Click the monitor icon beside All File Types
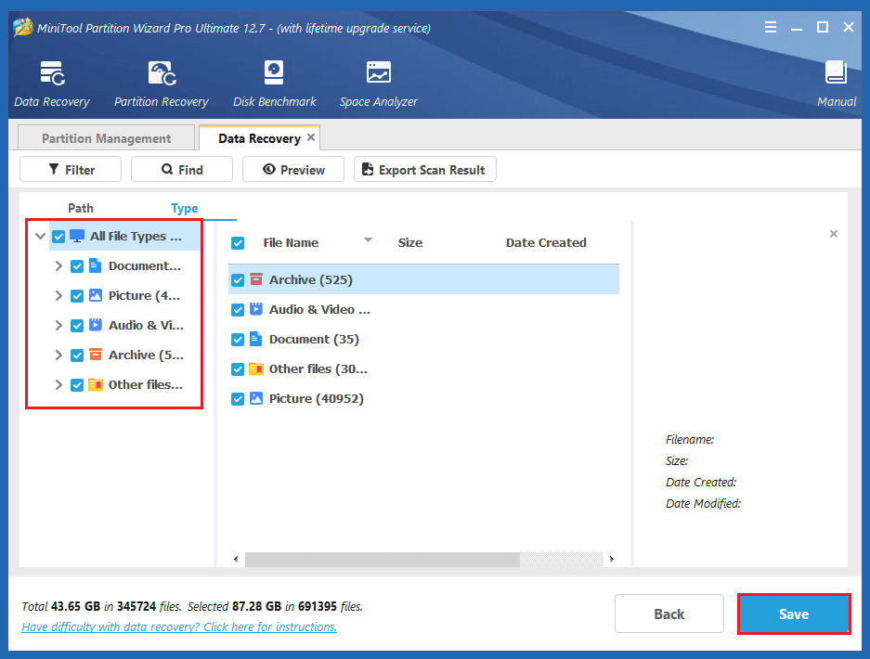Viewport: 870px width, 659px height. (77, 237)
